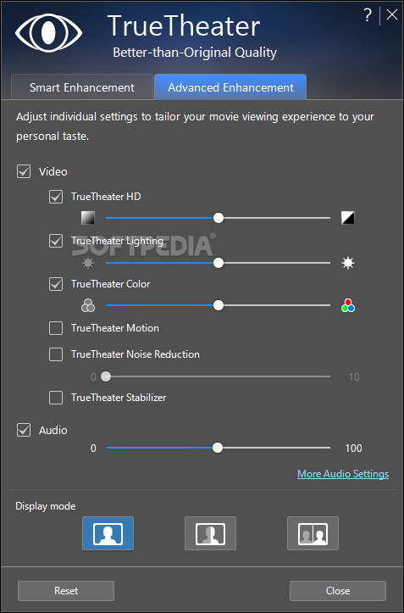Click the Audio level slider handle
404x613 pixels.
click(218, 448)
